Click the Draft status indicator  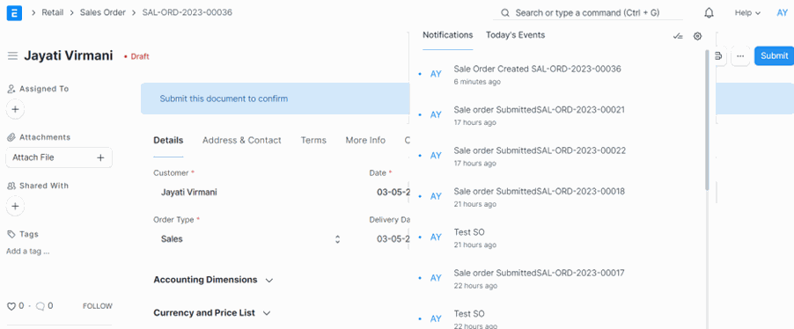pos(136,56)
